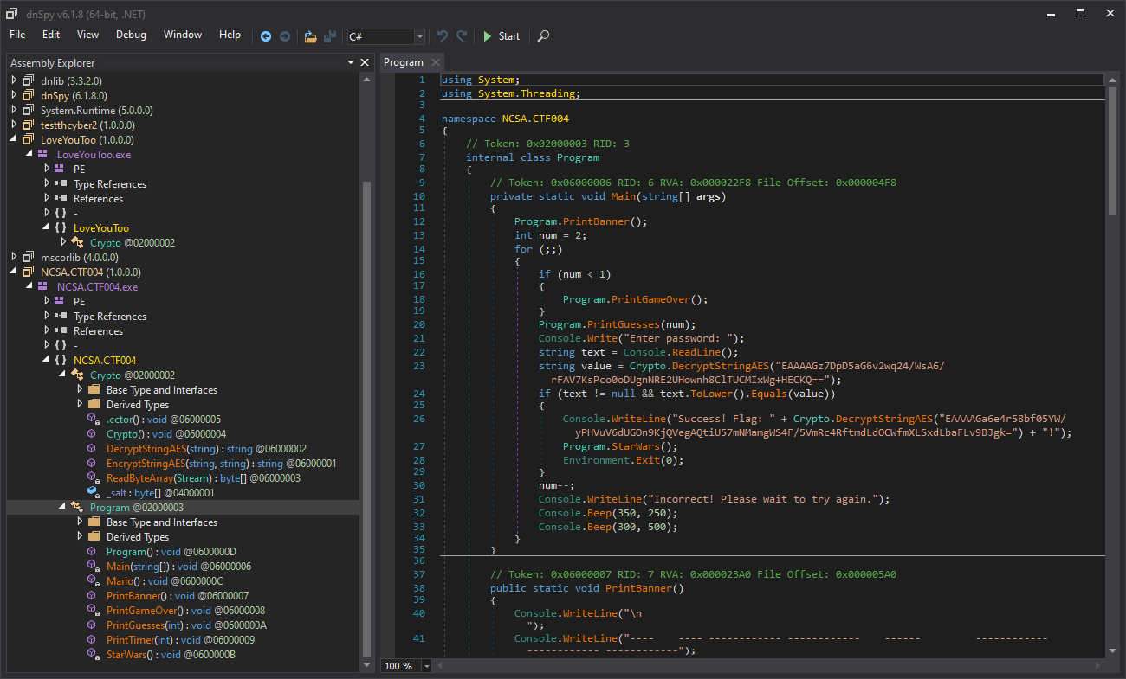
Task: Select Main(string[]) method in tree
Action: 178,566
